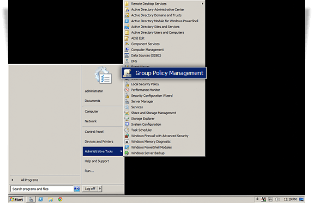This screenshot has height=203, width=313.
Task: Click the Server Manager menu icon
Action: coord(127,101)
